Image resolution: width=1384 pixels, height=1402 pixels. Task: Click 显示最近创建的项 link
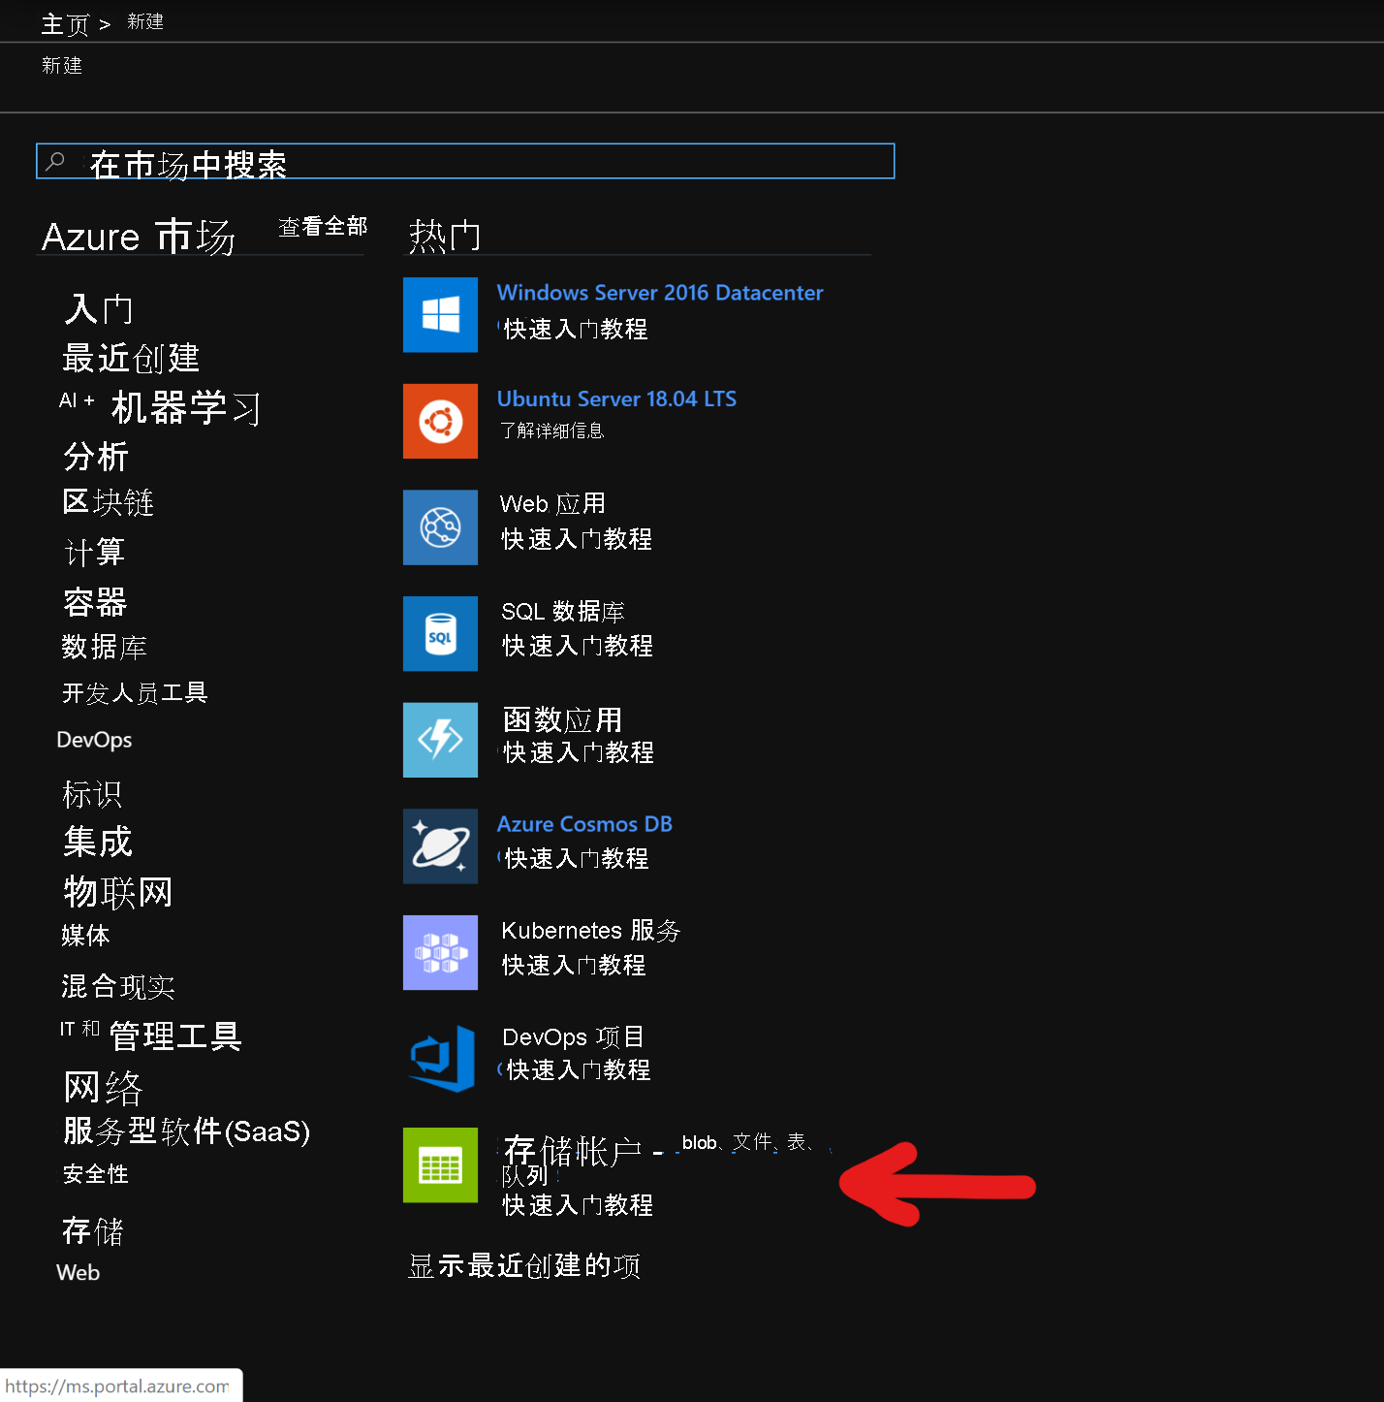coord(524,1265)
